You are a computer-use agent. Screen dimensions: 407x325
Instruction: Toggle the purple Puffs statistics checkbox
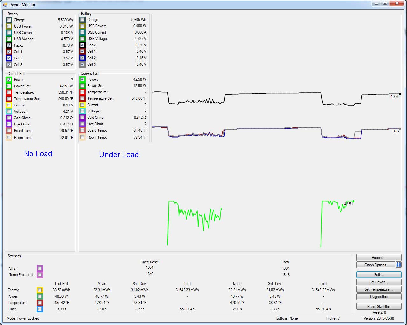click(x=39, y=268)
